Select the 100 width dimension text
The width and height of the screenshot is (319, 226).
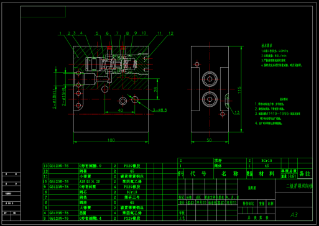(x=111, y=140)
